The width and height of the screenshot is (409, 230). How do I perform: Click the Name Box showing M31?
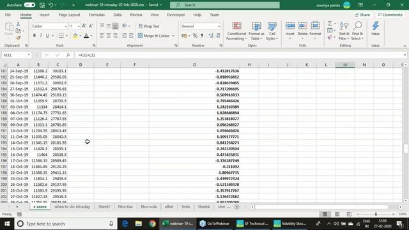pyautogui.click(x=16, y=55)
